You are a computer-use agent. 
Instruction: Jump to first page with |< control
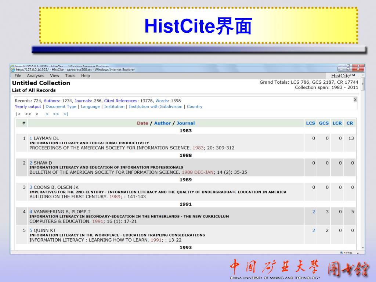coord(18,114)
